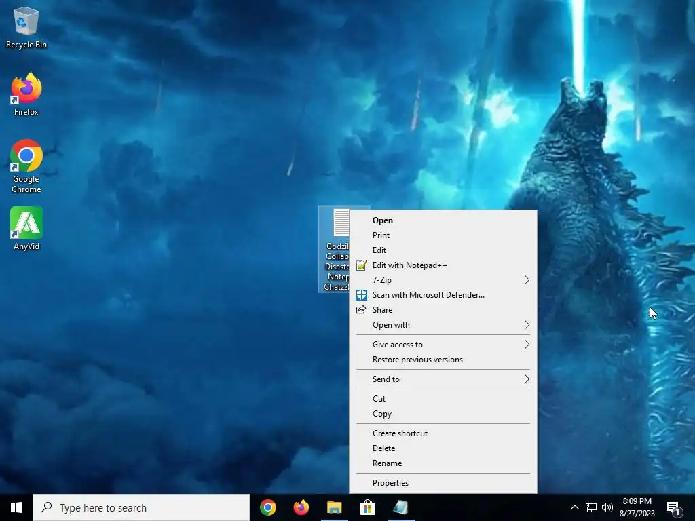This screenshot has width=695, height=521.
Task: Open the Windows Start menu
Action: [x=16, y=507]
